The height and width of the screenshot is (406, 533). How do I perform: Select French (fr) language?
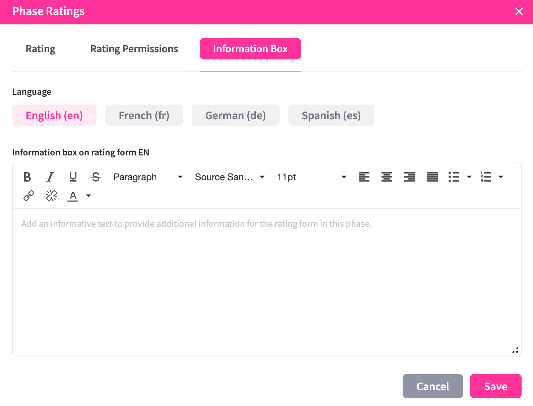[144, 116]
